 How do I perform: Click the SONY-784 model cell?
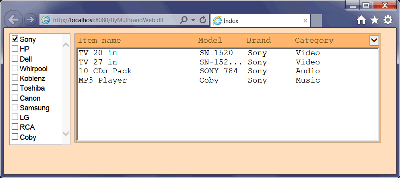(219, 71)
